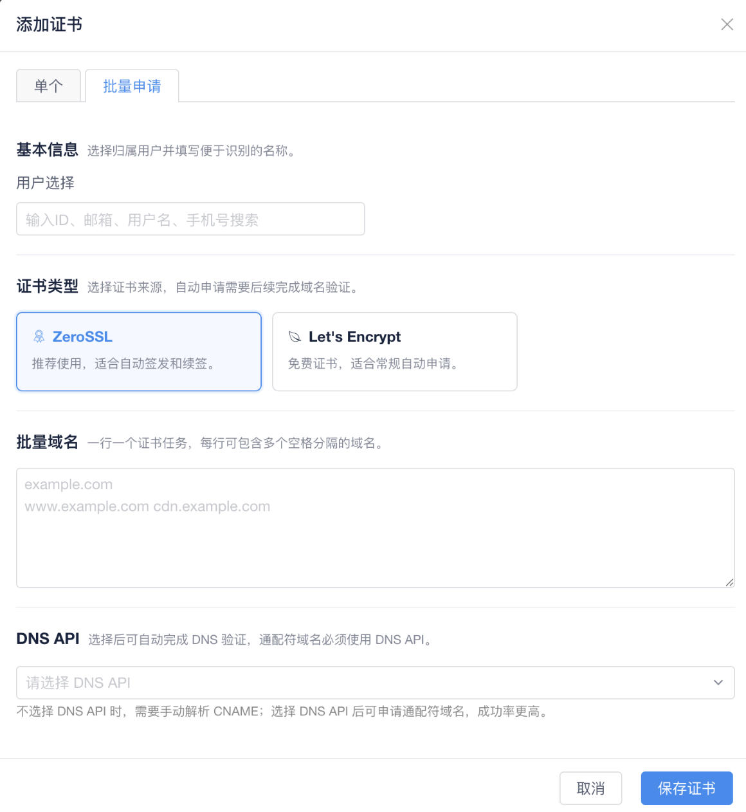The height and width of the screenshot is (812, 746).
Task: Click the DNS API dropdown chevron arrow
Action: (x=718, y=683)
